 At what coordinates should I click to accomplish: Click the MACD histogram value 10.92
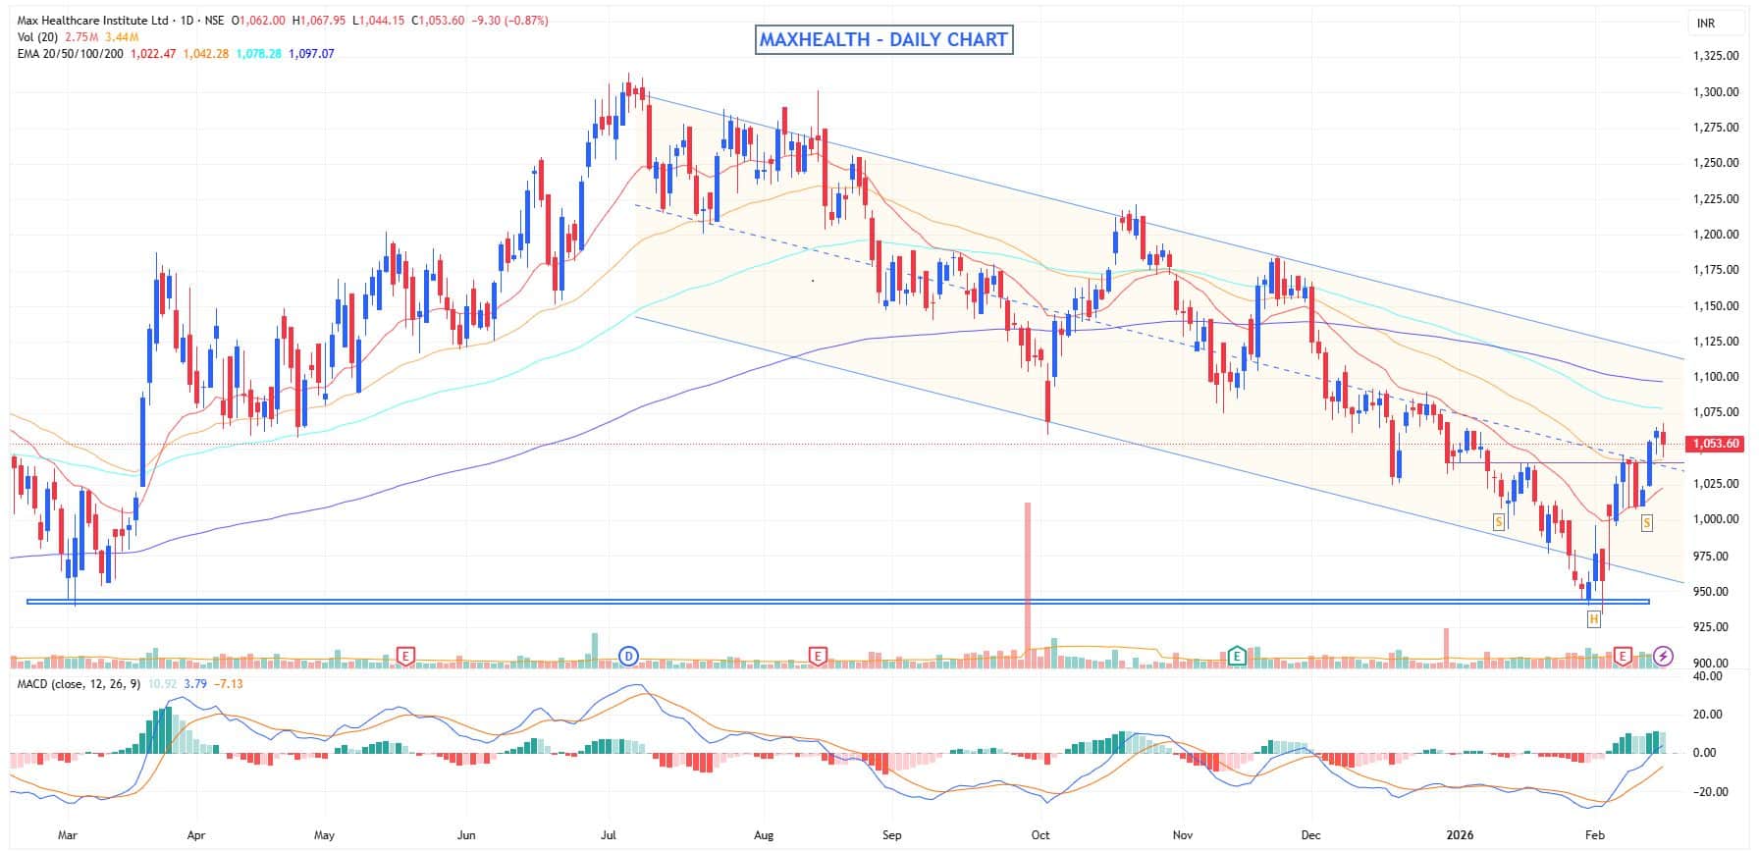(162, 683)
